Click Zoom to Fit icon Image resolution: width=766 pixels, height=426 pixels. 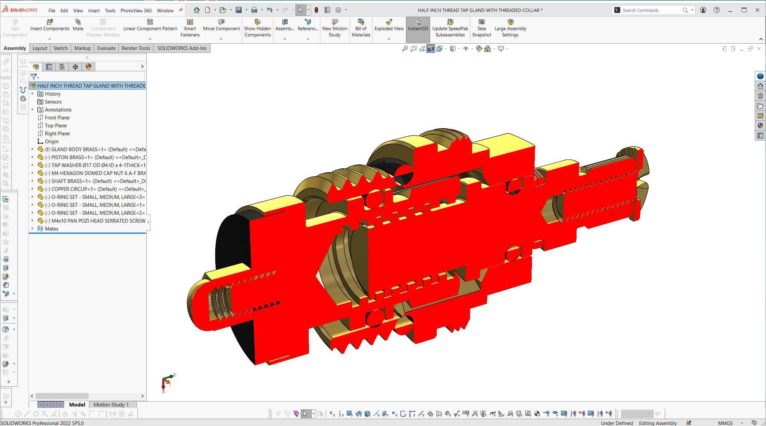(x=405, y=49)
